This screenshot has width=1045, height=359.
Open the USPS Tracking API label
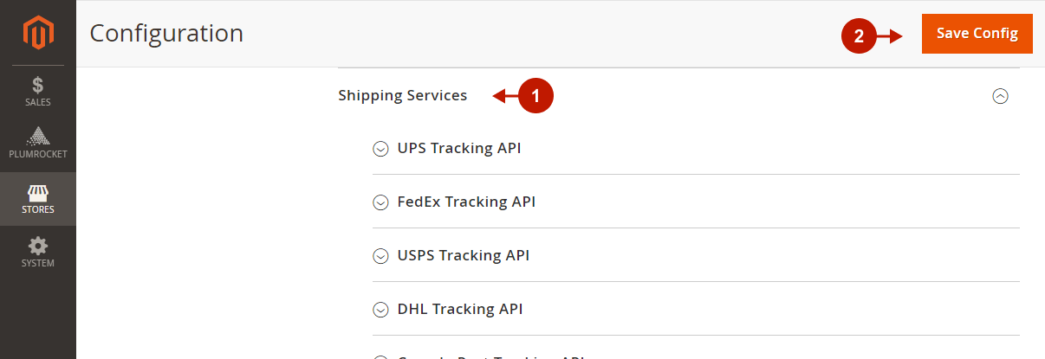pos(464,255)
